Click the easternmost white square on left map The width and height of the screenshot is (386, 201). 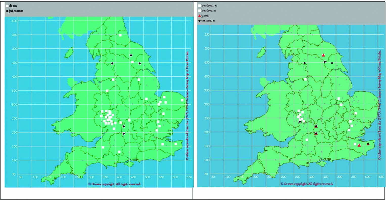[182, 100]
